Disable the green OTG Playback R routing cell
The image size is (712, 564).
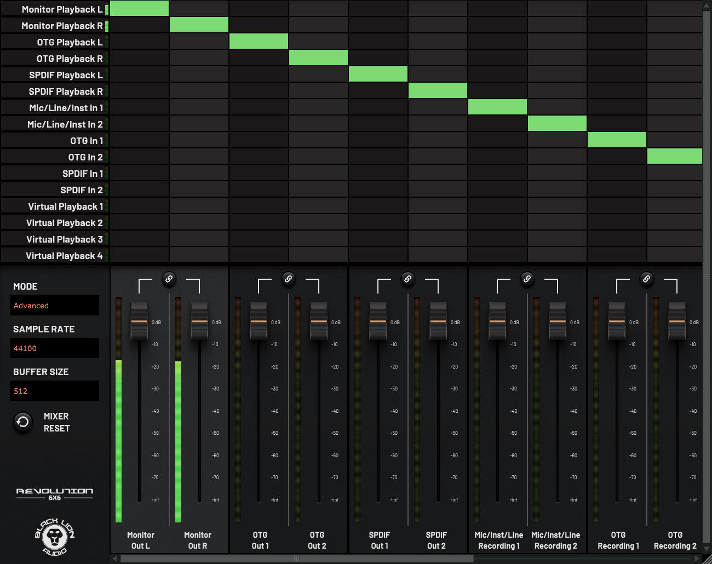(318, 57)
